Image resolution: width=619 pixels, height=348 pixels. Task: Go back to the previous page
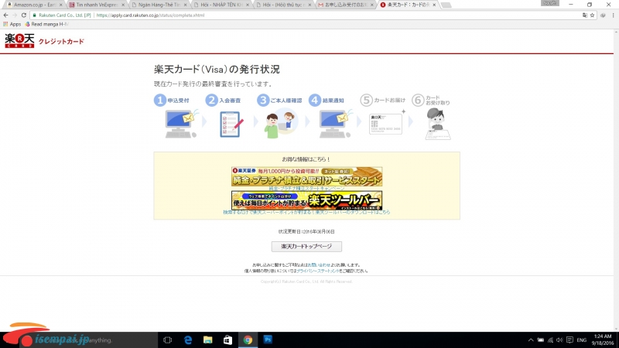(x=5, y=15)
